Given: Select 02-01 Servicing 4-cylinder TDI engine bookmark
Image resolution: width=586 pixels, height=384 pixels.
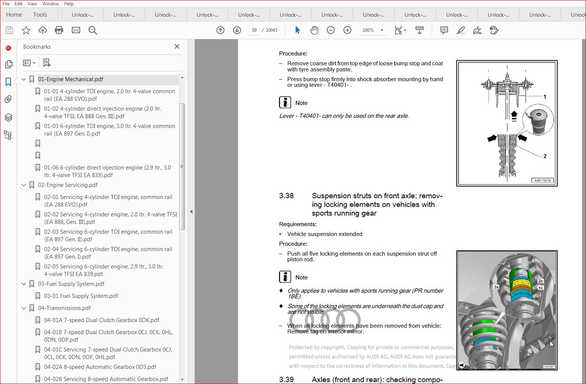Looking at the screenshot, I should click(108, 201).
